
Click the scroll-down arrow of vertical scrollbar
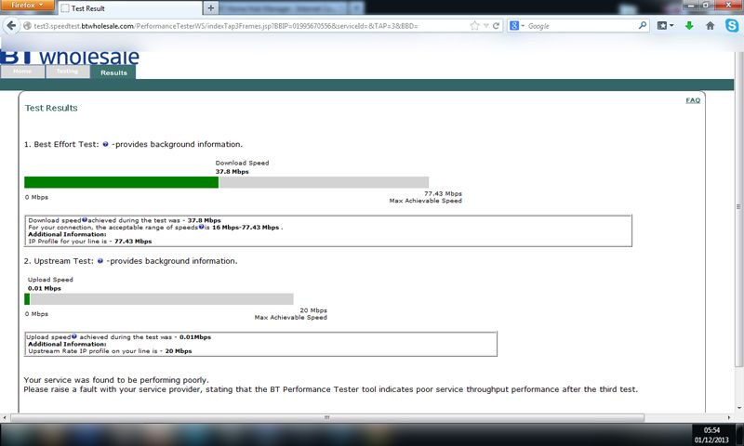738,408
